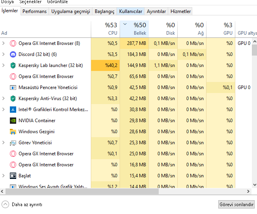Image resolution: width=257 pixels, height=214 pixels.
Task: Click the horizontal scrollbar left arrow
Action: (2, 191)
